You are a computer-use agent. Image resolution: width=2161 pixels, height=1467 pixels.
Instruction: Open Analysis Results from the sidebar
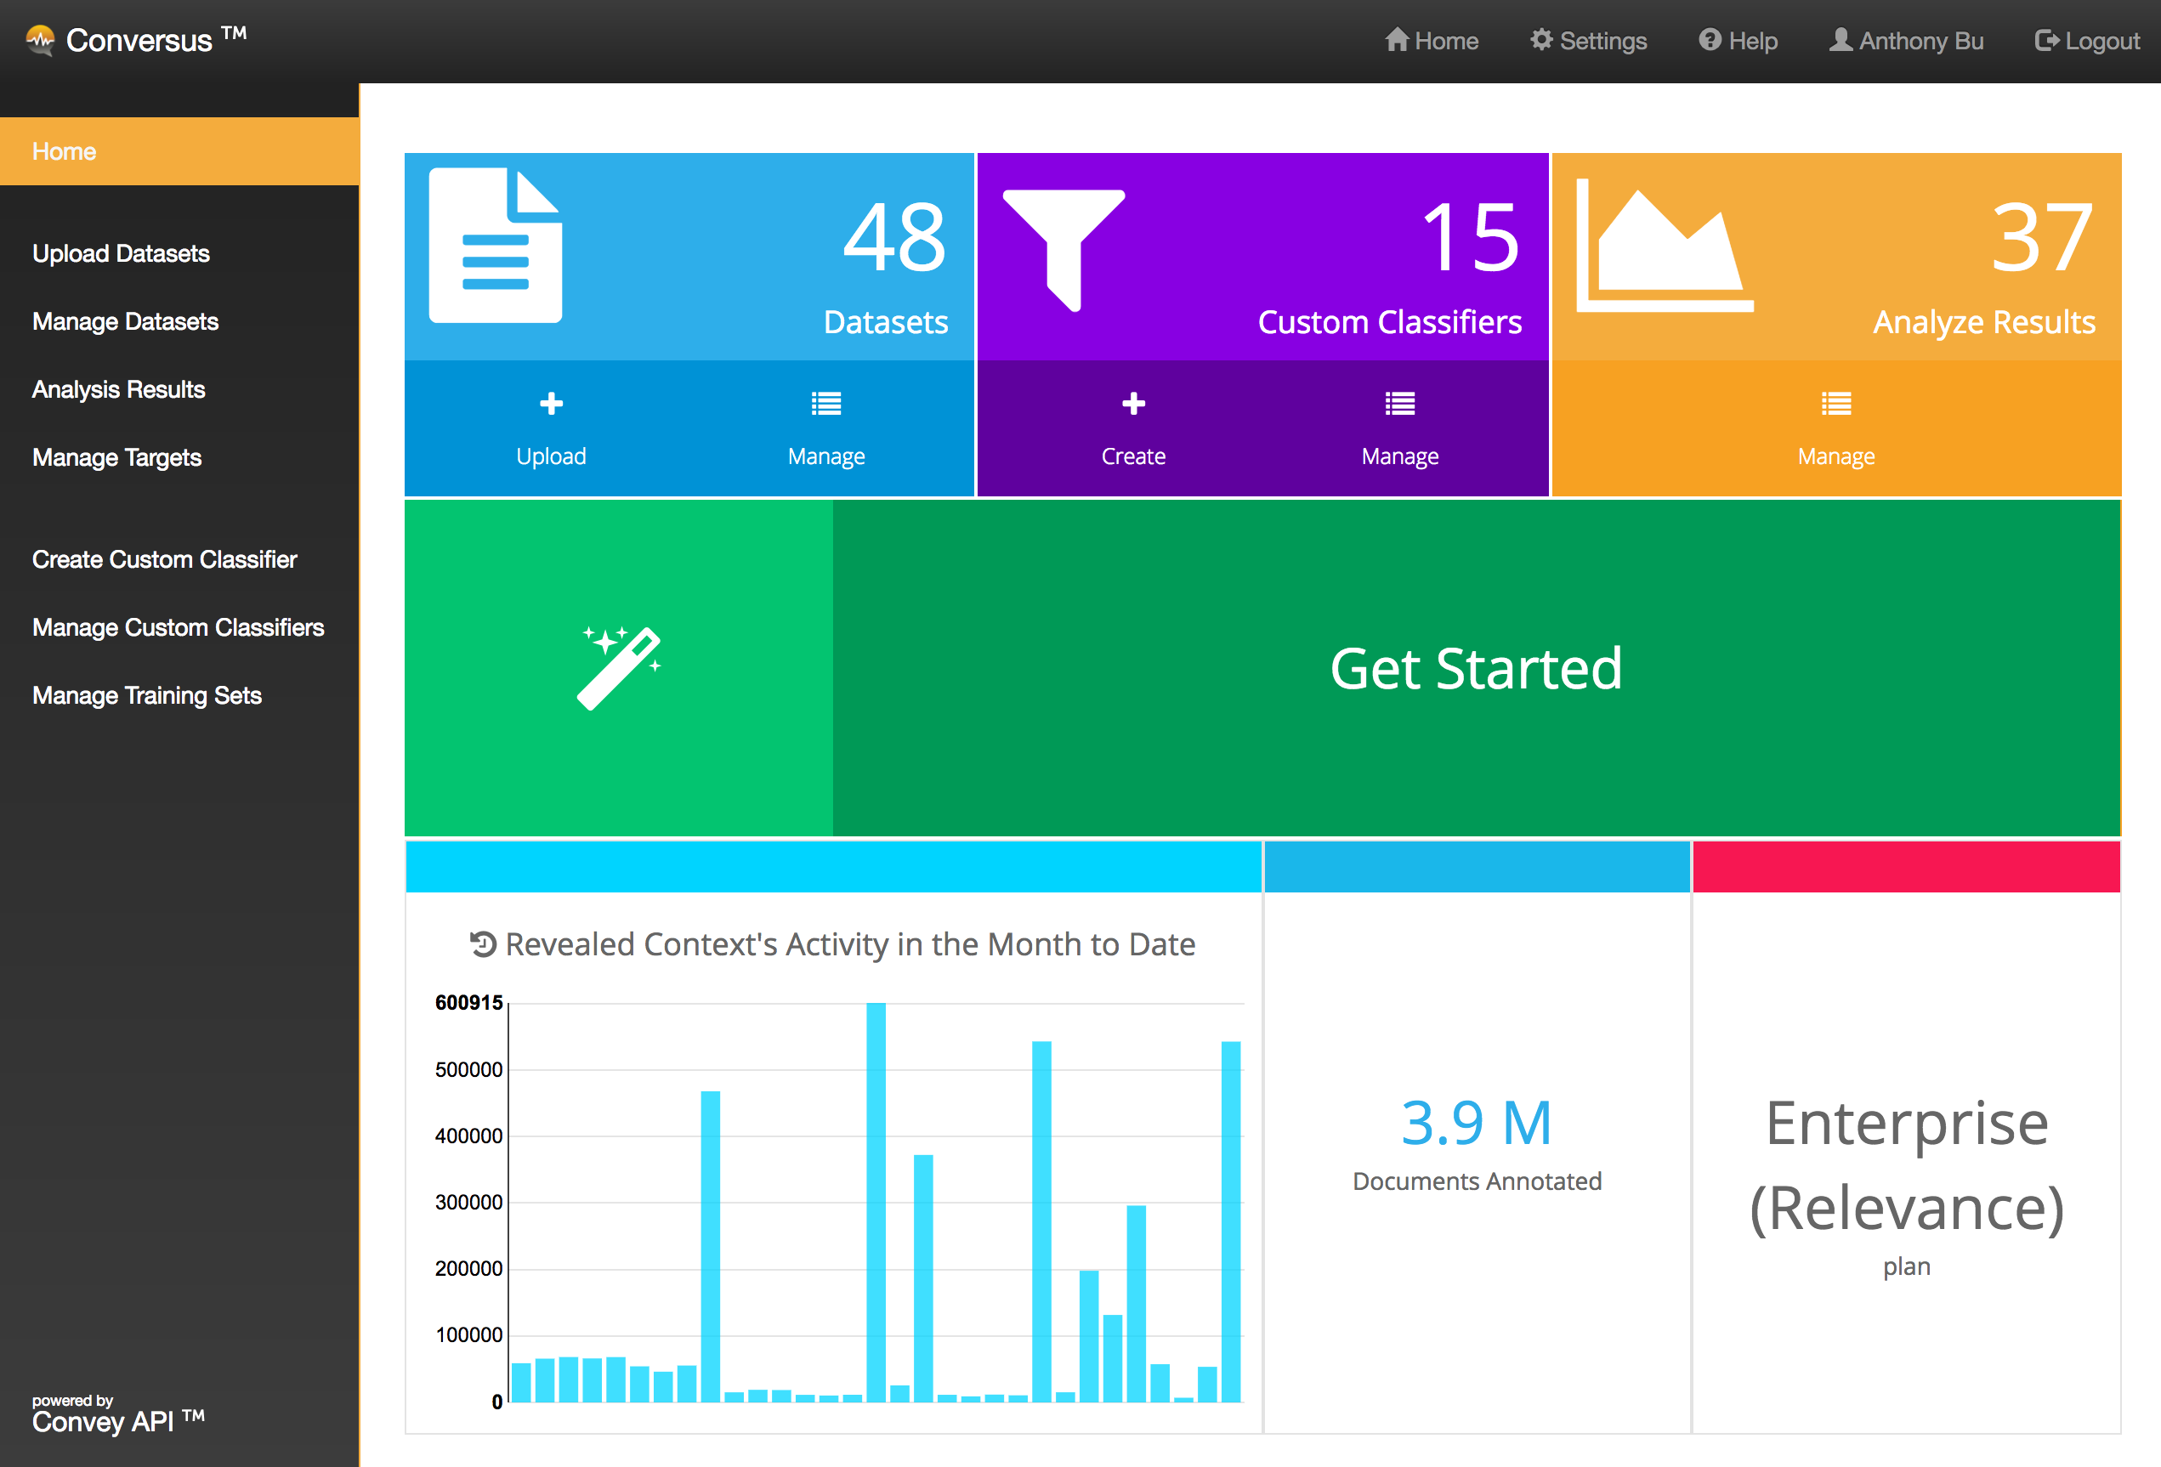click(x=118, y=389)
